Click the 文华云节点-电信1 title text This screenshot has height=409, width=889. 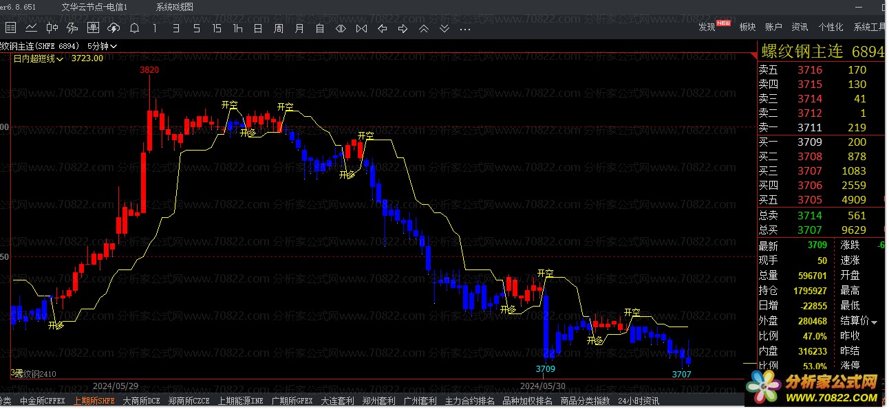point(94,7)
